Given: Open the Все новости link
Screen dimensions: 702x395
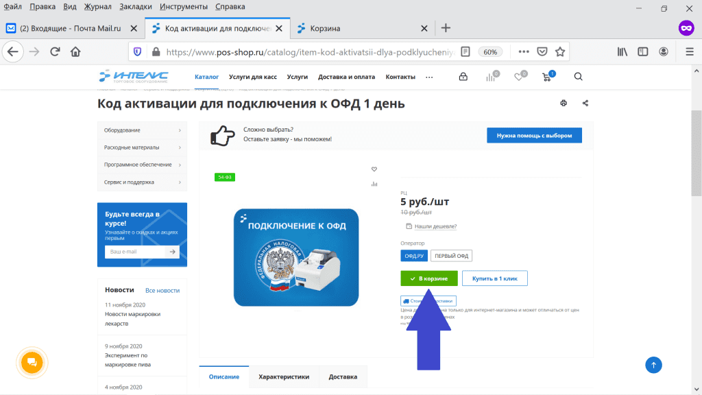Looking at the screenshot, I should (162, 291).
